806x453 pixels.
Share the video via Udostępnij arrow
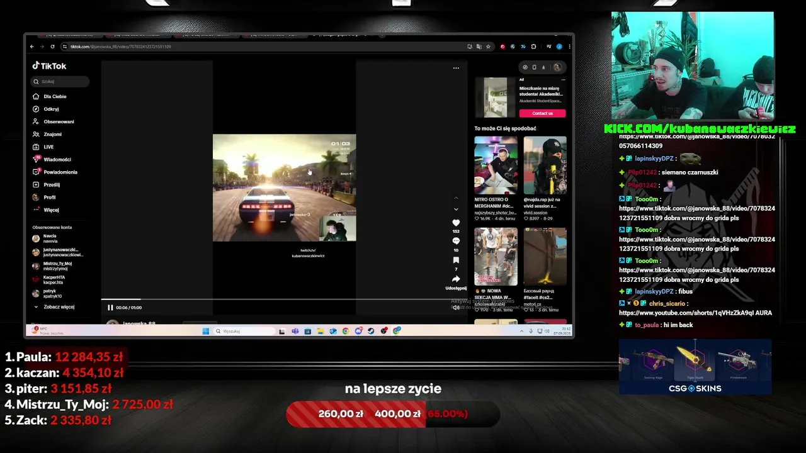456,279
